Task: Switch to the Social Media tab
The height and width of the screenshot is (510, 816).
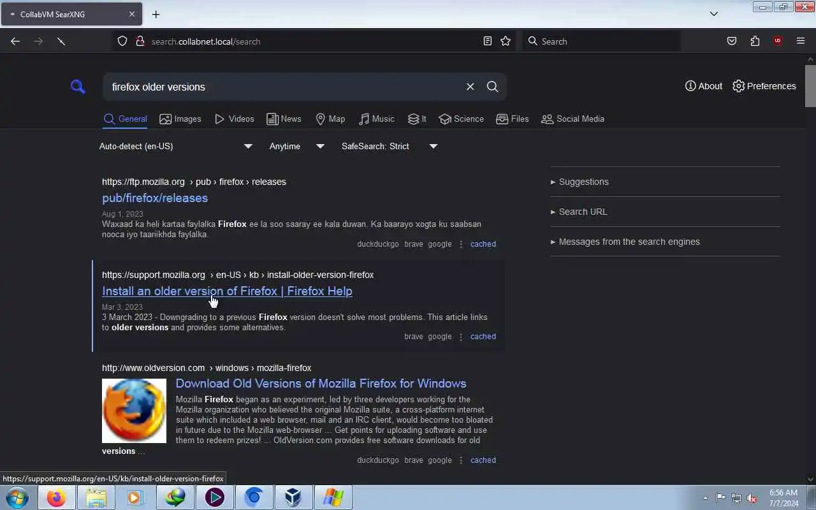Action: point(572,119)
